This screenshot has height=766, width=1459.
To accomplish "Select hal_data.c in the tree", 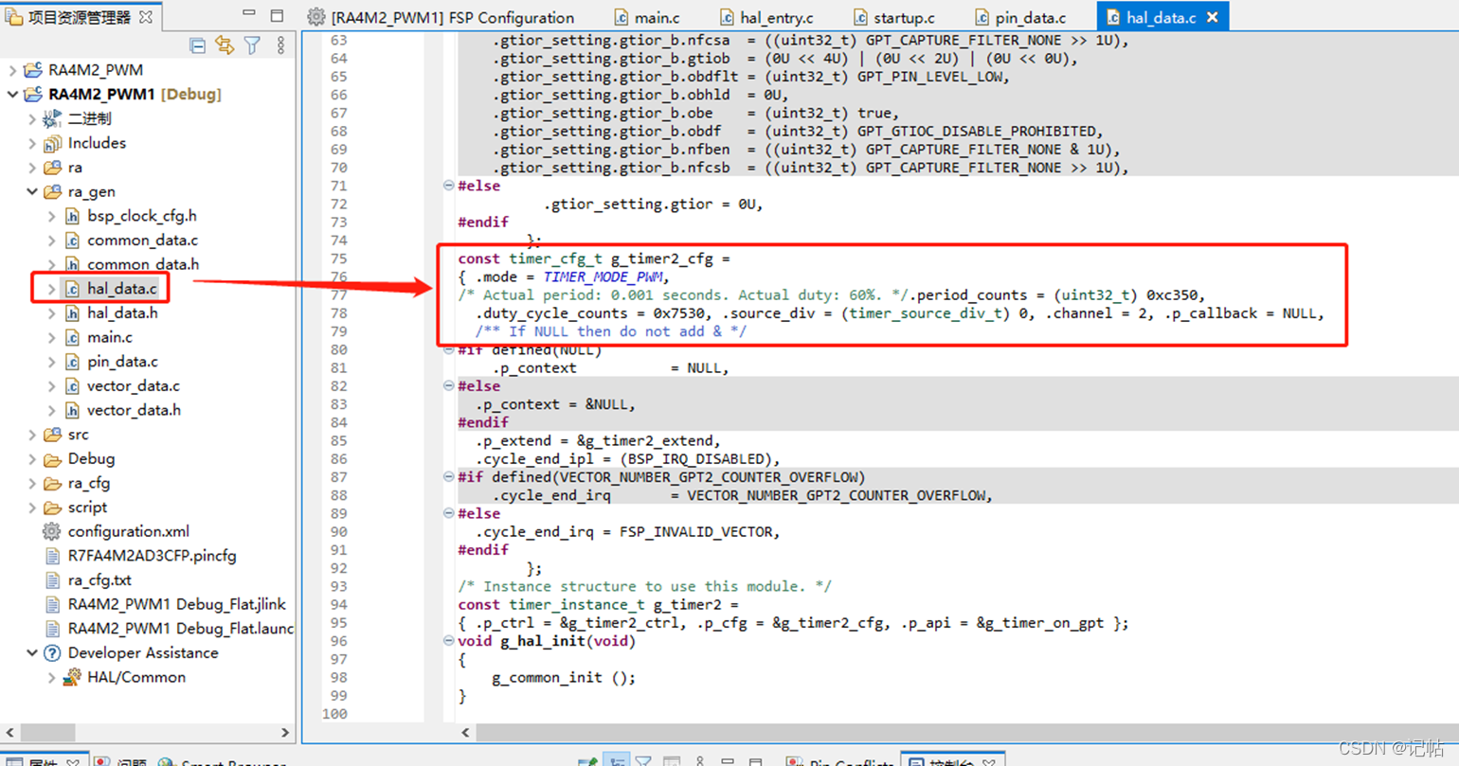I will [x=122, y=289].
